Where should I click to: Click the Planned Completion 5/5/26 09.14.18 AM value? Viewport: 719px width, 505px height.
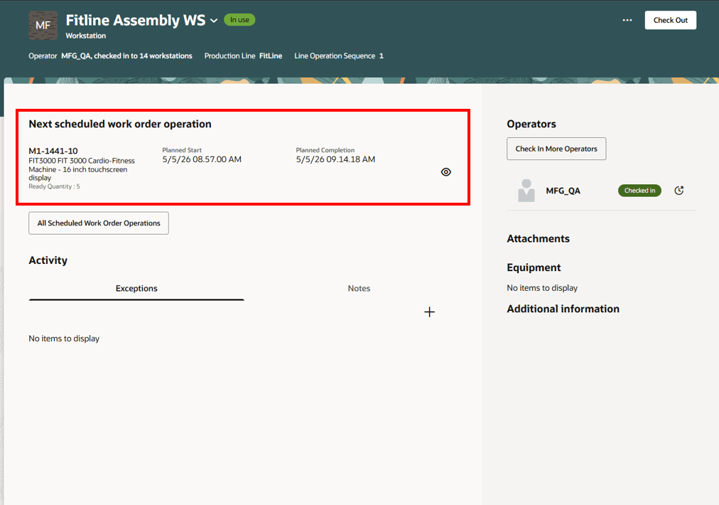point(335,159)
